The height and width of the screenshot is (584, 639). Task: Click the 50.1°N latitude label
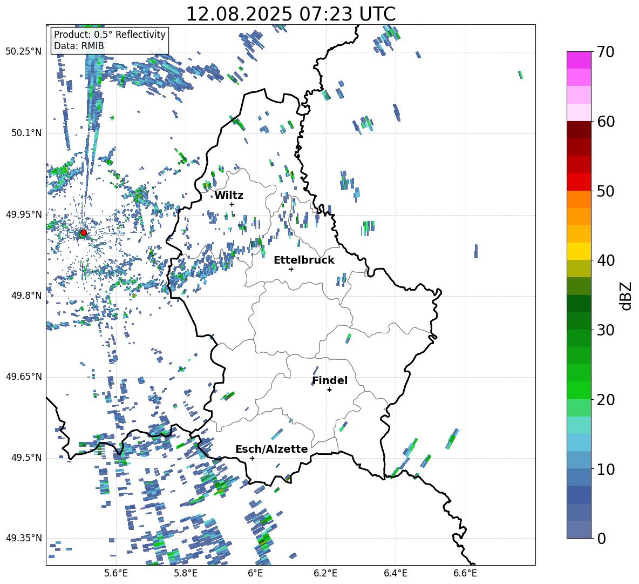click(x=26, y=133)
